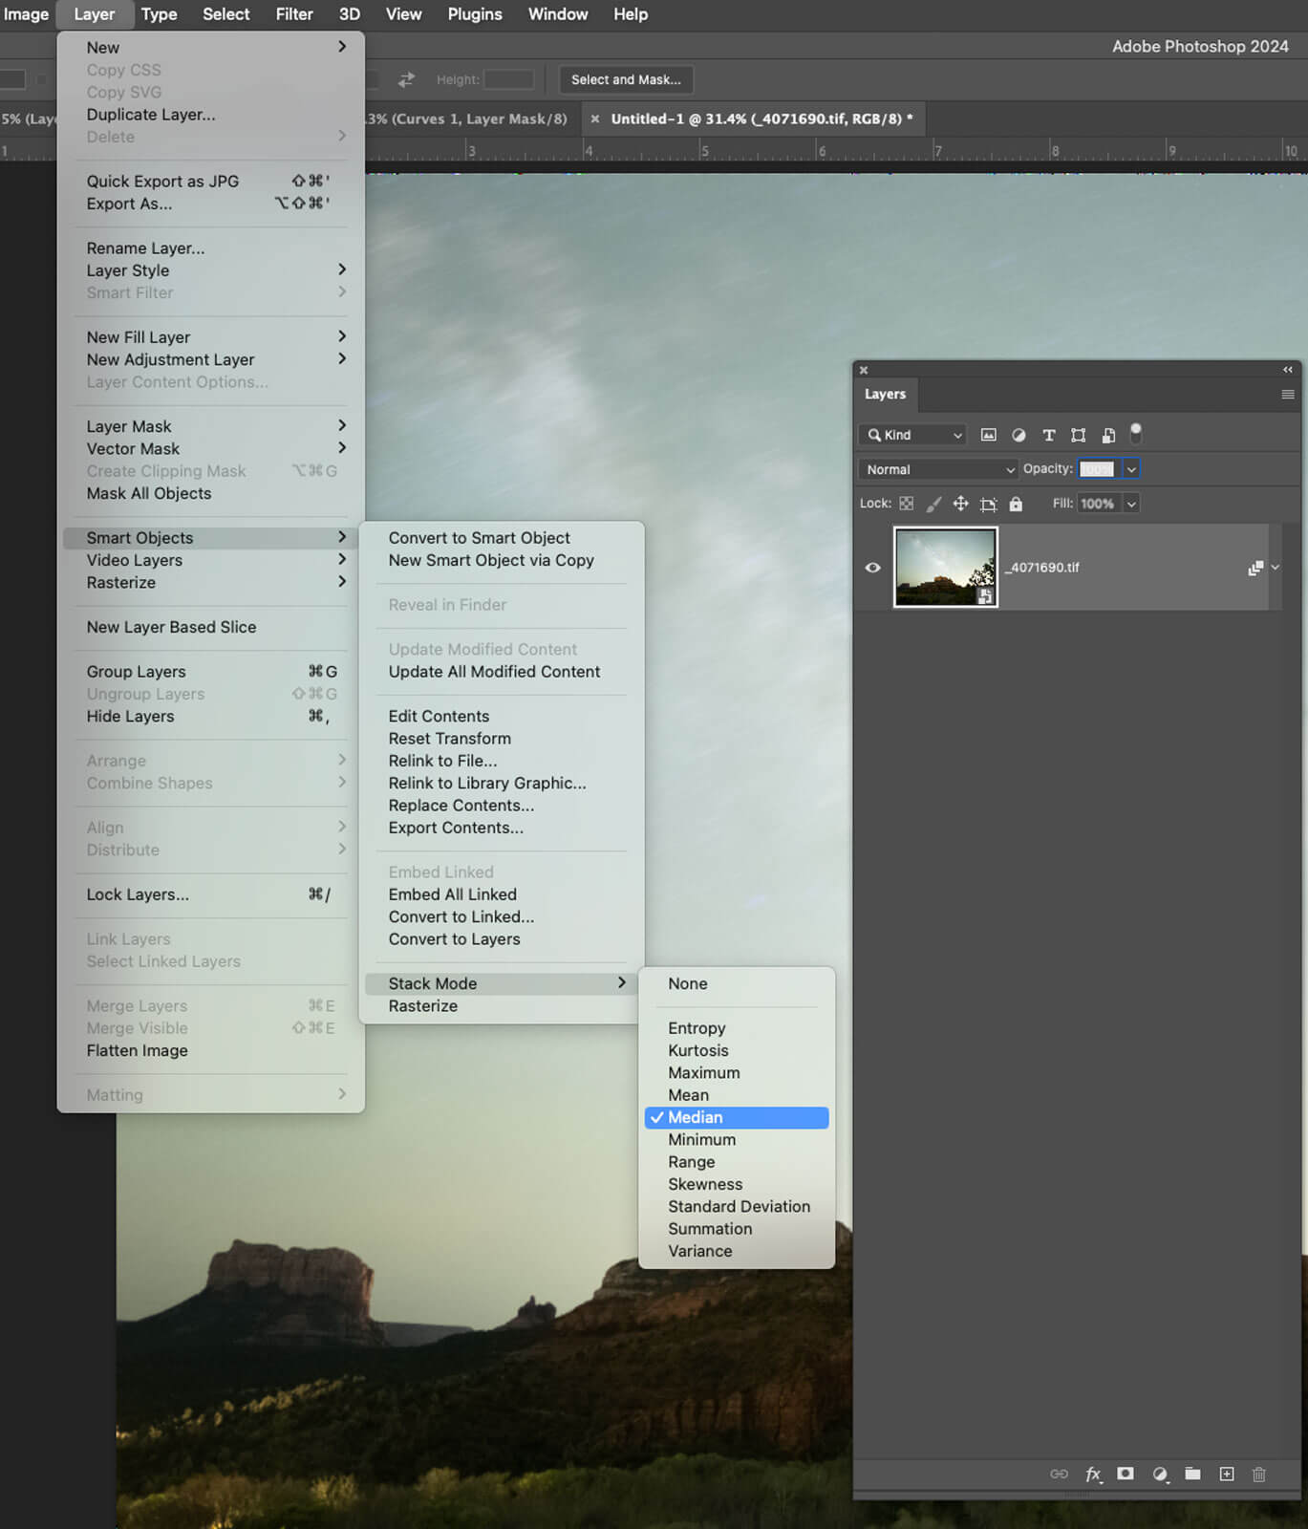The width and height of the screenshot is (1308, 1529).
Task: Click the adjustment layer filter icon
Action: 1019,435
